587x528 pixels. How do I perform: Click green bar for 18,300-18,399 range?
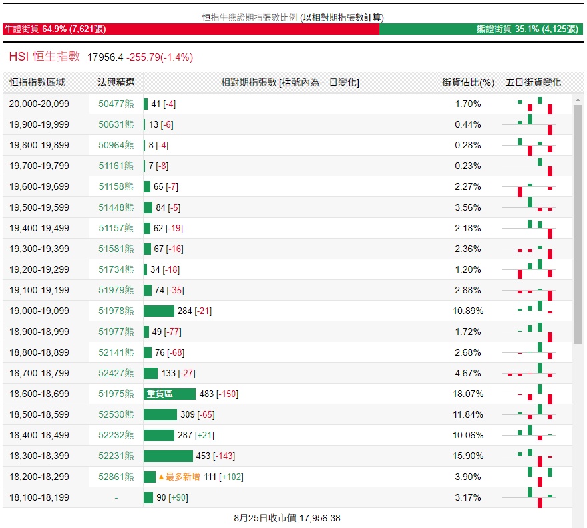(168, 456)
